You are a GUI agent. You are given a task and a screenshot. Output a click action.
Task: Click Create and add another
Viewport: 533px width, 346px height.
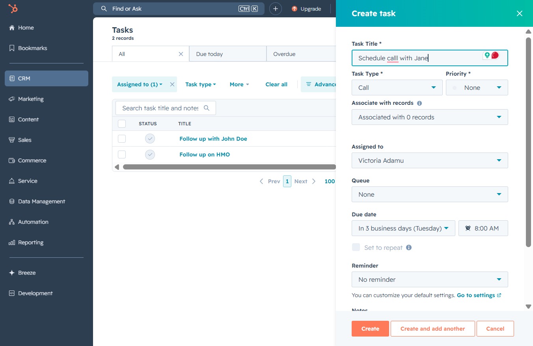click(432, 329)
